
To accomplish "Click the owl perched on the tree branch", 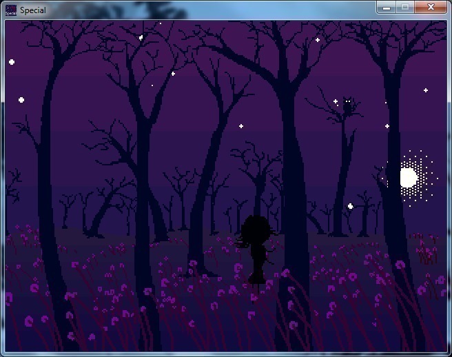I will (x=348, y=106).
